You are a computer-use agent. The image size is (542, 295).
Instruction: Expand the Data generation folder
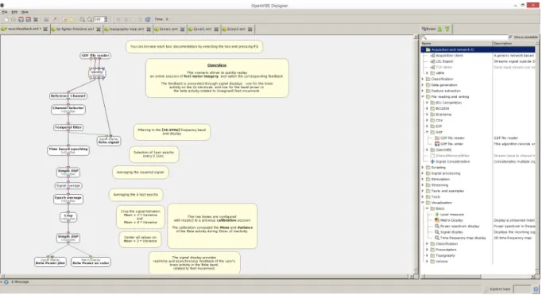423,85
